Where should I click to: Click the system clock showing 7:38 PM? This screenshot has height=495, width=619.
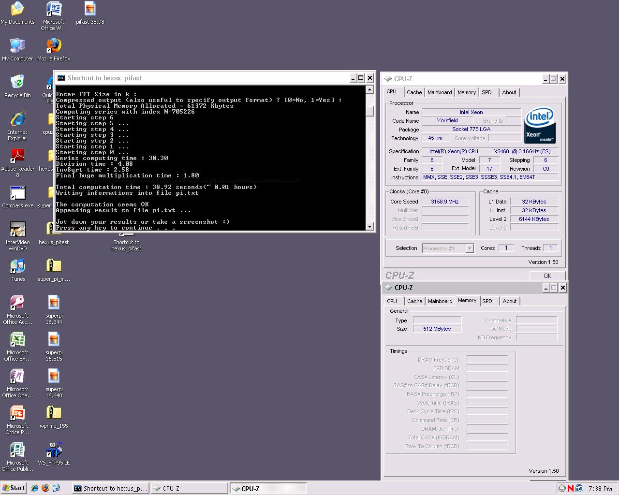click(x=600, y=488)
